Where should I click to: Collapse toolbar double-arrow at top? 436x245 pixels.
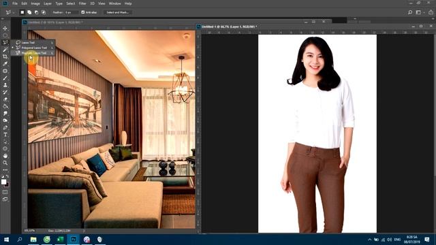(3, 18)
